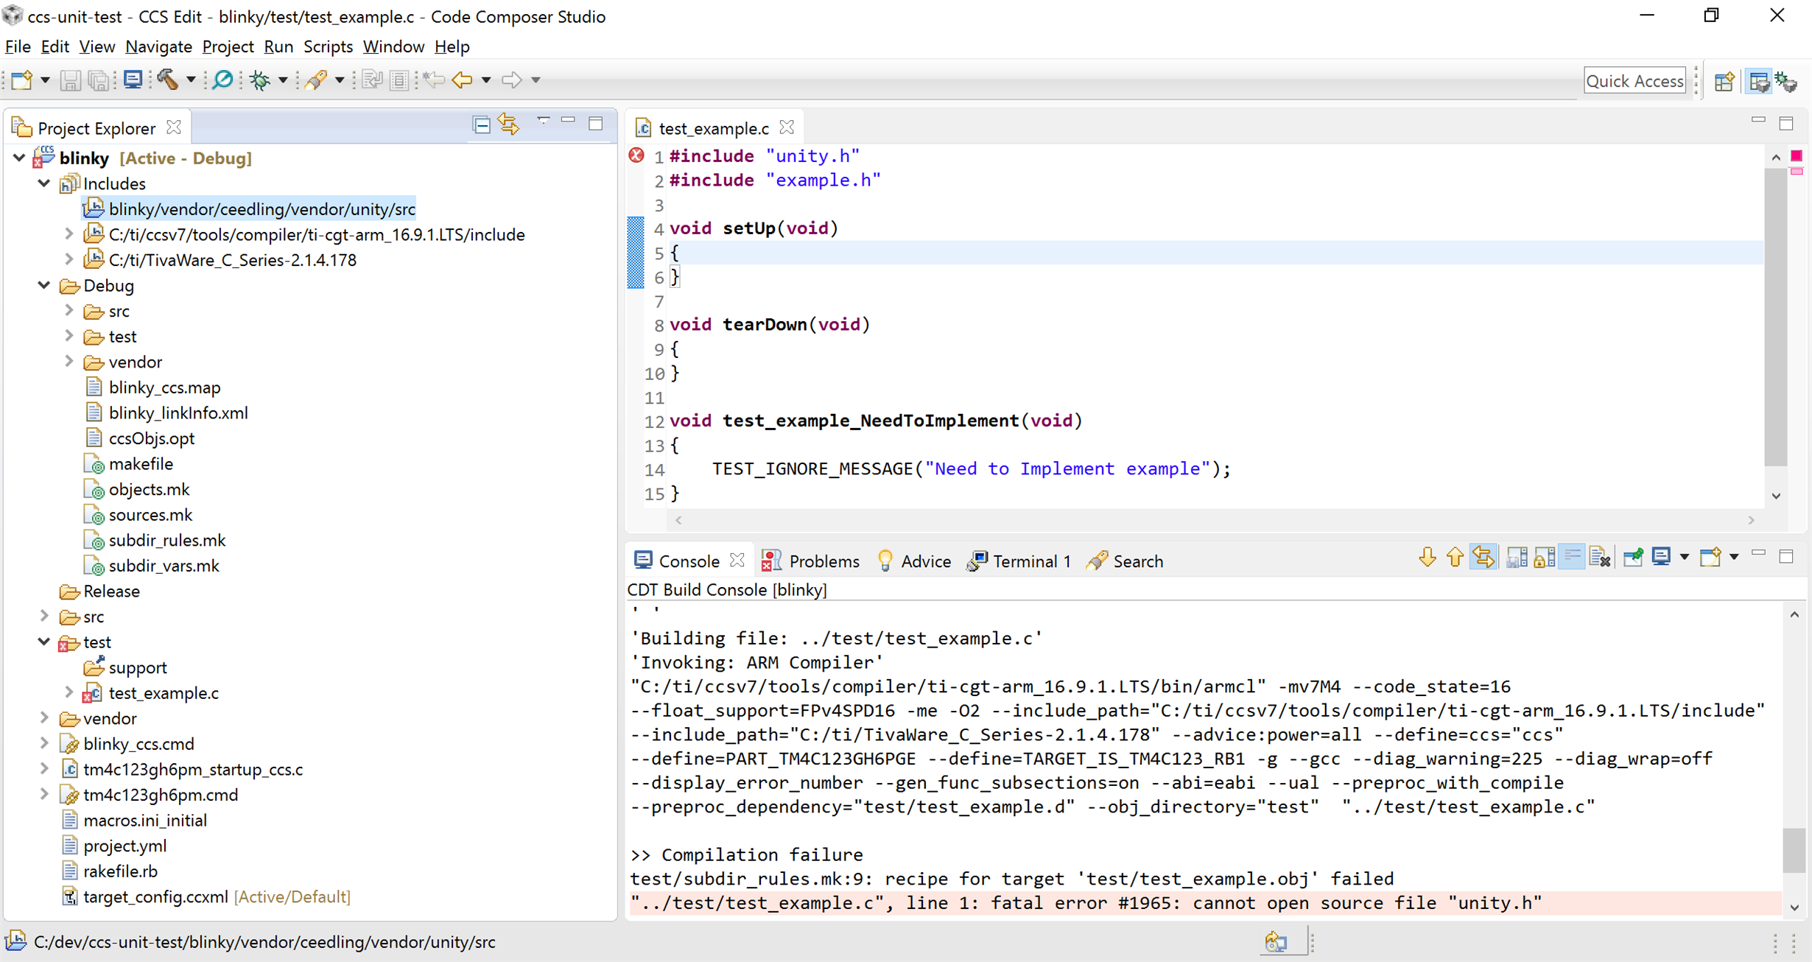The image size is (1812, 962).
Task: Click the editor vertical scrollbar down arrow
Action: [1777, 496]
